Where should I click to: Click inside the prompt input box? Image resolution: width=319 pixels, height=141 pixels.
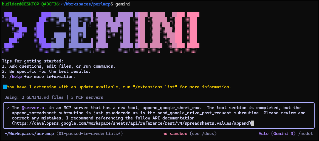[x=159, y=115]
